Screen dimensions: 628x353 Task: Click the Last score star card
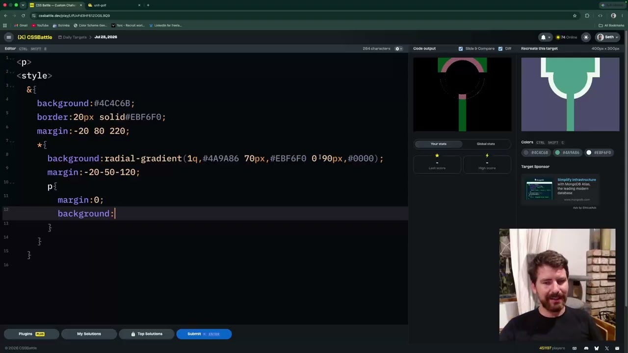(437, 163)
